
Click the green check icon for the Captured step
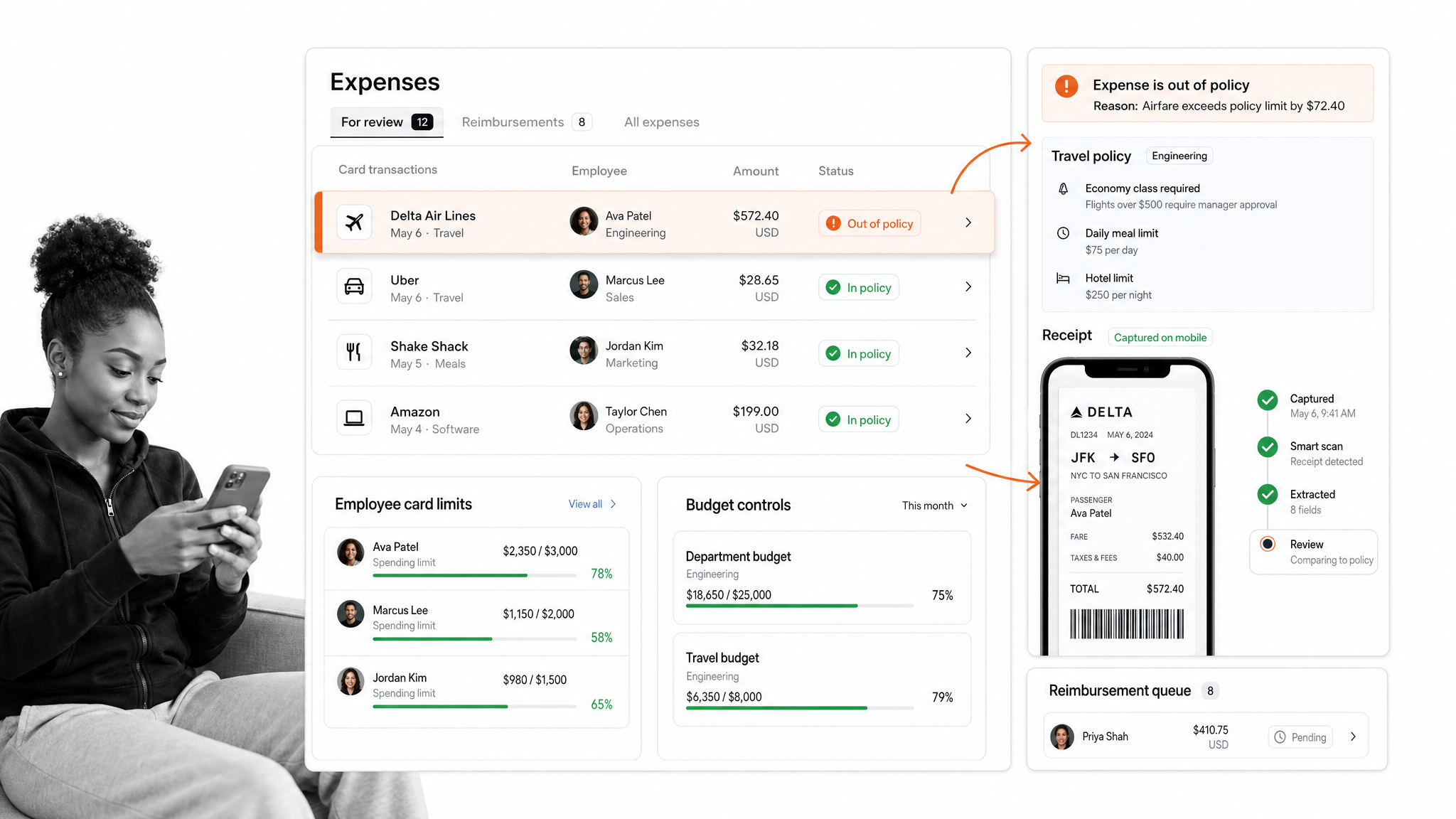pyautogui.click(x=1267, y=400)
